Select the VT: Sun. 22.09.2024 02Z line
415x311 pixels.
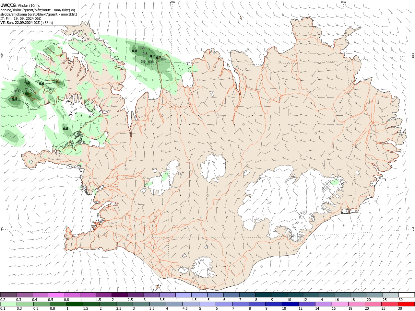(27, 23)
